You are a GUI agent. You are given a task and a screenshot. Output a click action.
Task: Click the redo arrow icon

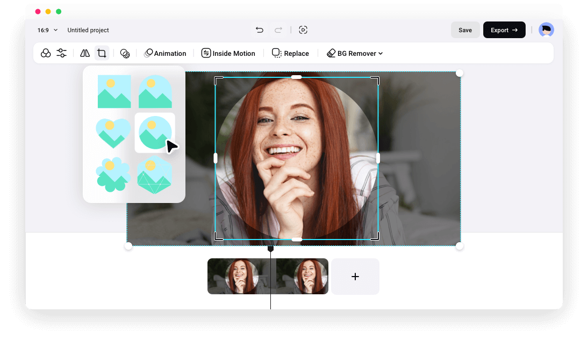click(x=278, y=30)
